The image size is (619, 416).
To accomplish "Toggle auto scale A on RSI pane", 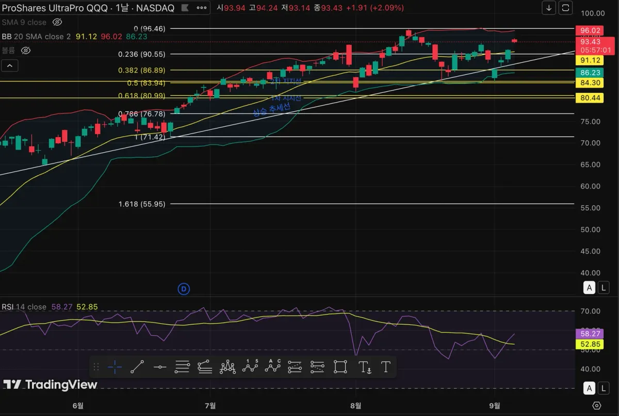I will click(590, 388).
